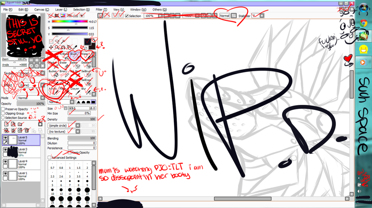The height and width of the screenshot is (208, 372).
Task: Toggle the Selection checkbox in toolbar
Action: pyautogui.click(x=127, y=16)
